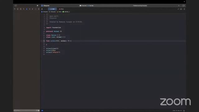Click line number 15 in the gutter

tap(44, 41)
